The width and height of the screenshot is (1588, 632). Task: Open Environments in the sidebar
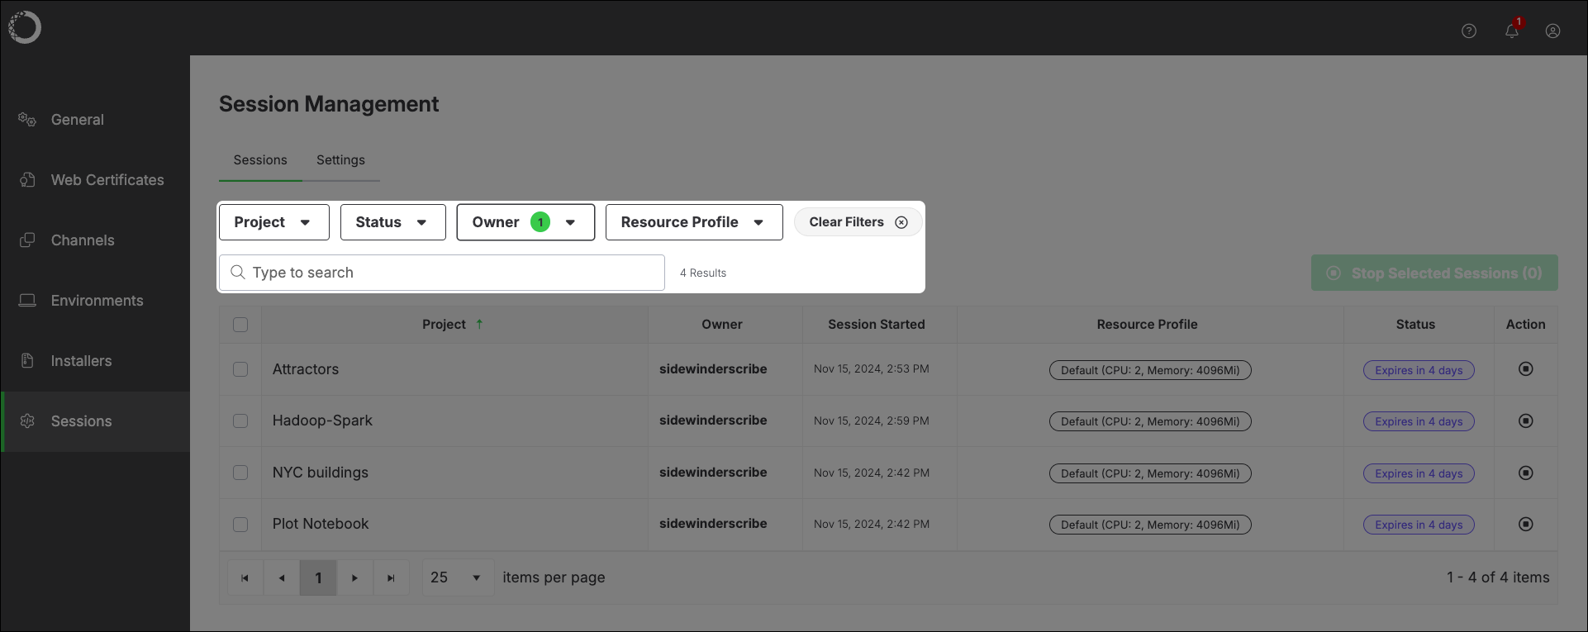point(97,301)
